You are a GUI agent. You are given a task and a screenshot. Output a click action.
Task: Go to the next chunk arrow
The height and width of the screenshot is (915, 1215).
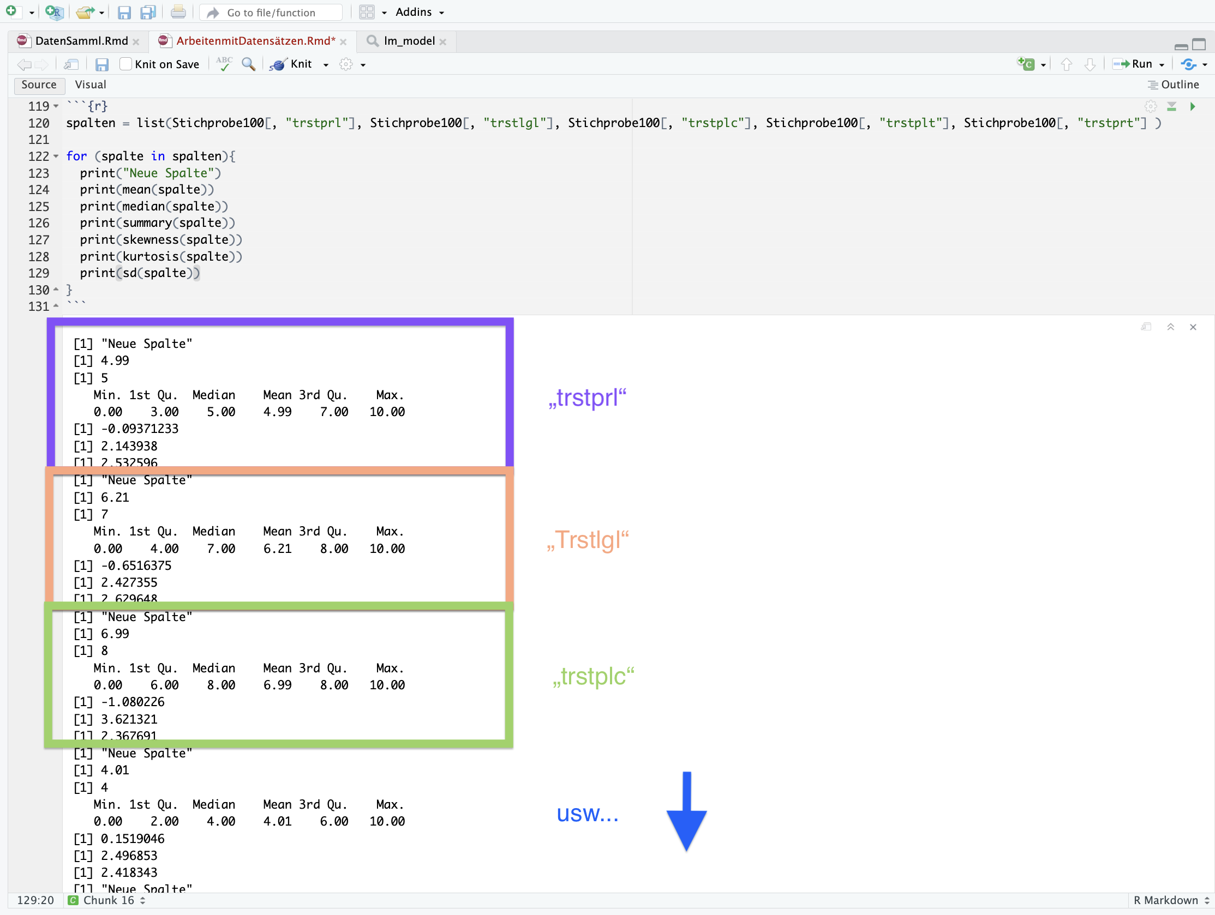coord(1090,65)
